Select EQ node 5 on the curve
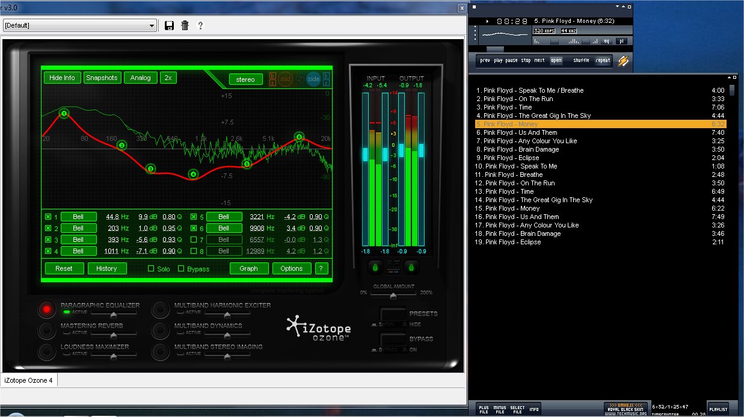 point(246,164)
